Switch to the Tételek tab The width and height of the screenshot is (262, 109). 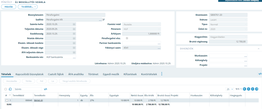(6, 74)
